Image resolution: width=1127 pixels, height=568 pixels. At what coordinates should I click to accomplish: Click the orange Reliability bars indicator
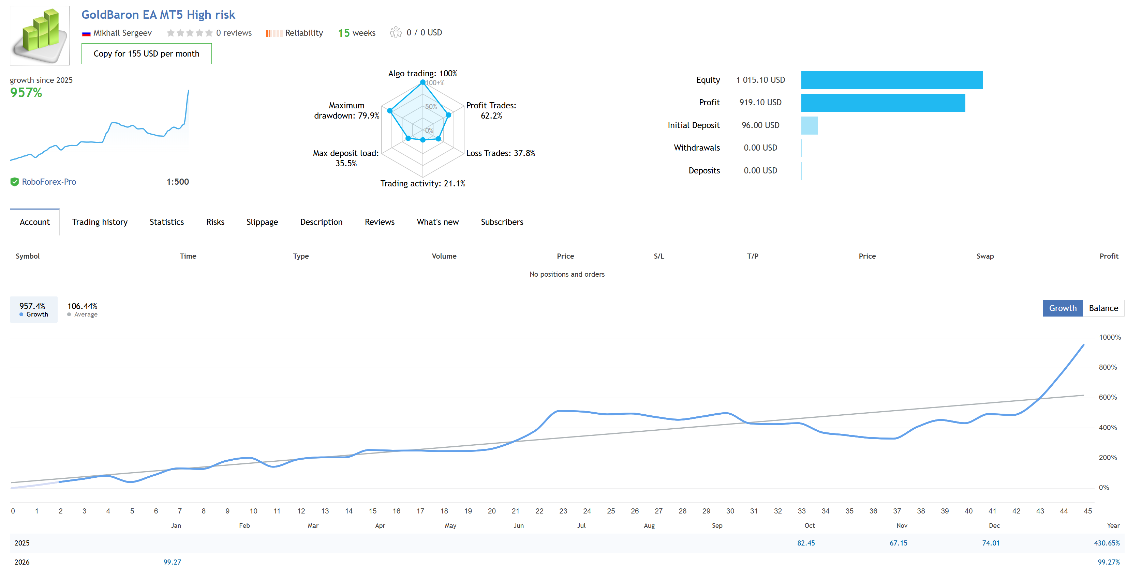[x=274, y=33]
